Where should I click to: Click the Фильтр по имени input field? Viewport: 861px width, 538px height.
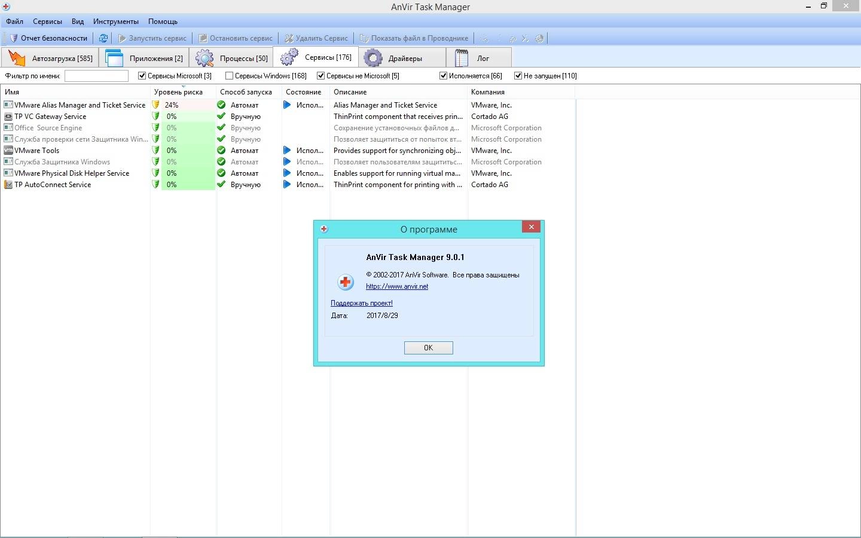point(96,76)
